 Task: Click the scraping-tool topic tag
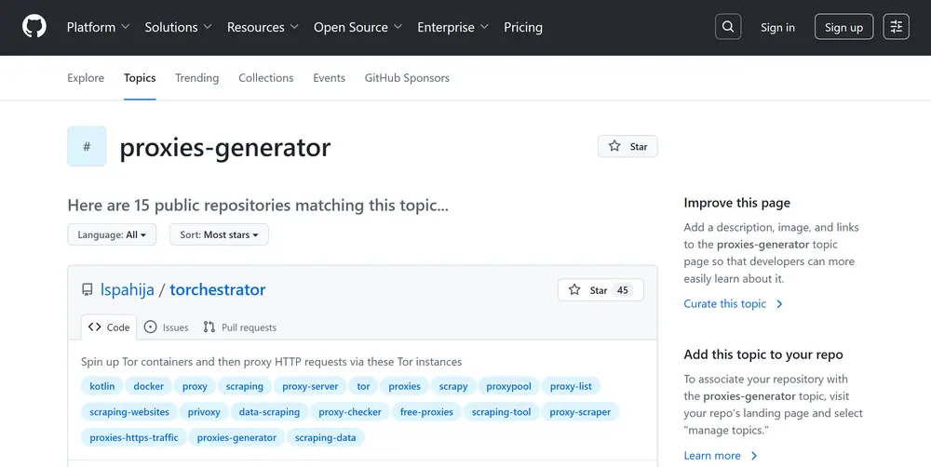coord(501,412)
